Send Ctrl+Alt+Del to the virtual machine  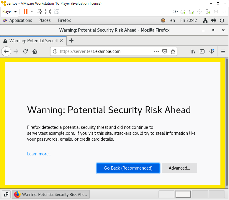39,12
